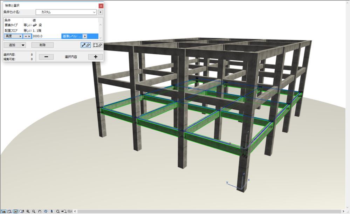Screen dimensions: 350x214
Task: Click the zoom in magnifier icon
Action: coord(28,211)
